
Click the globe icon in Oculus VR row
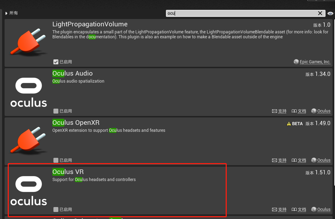click(314, 210)
